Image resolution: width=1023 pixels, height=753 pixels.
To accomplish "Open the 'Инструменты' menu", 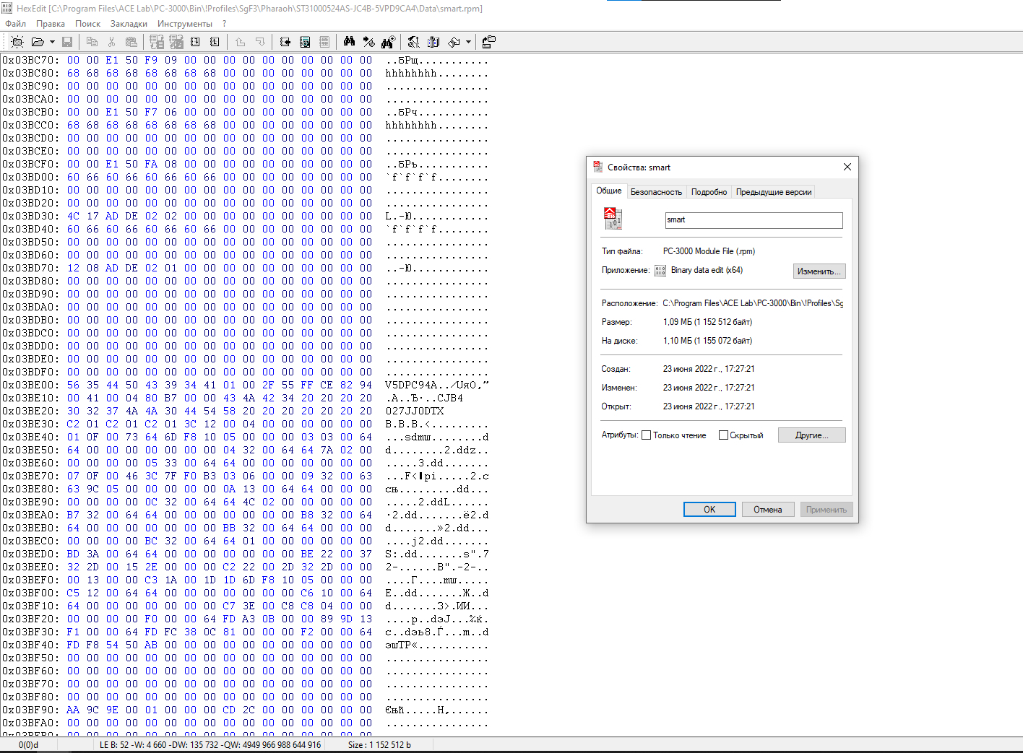I will pos(185,24).
